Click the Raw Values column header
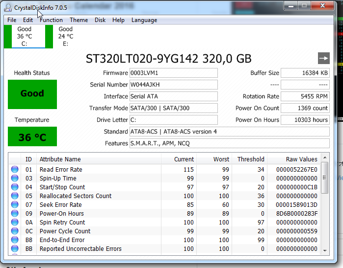Screen dimensions: 343x268 click(x=301, y=159)
